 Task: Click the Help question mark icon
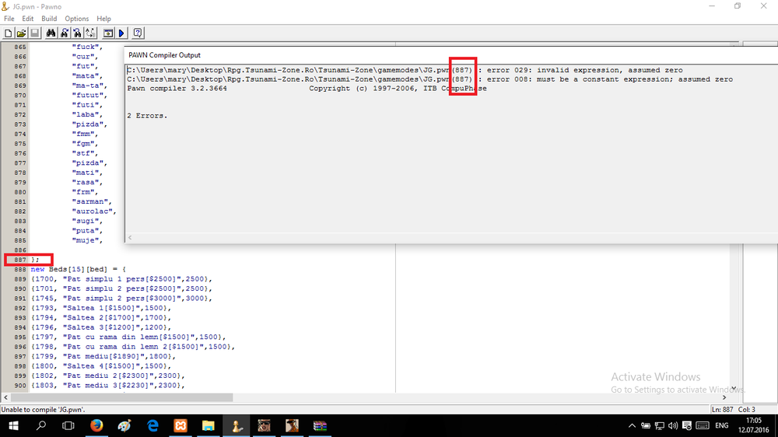point(138,33)
